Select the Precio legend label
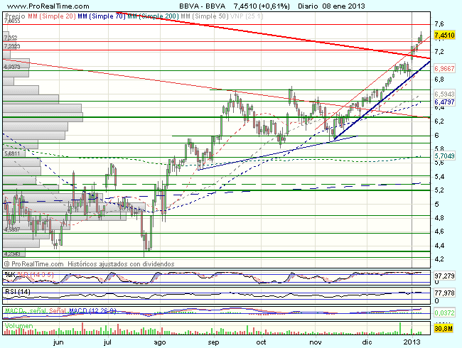The width and height of the screenshot is (462, 348). [16, 16]
